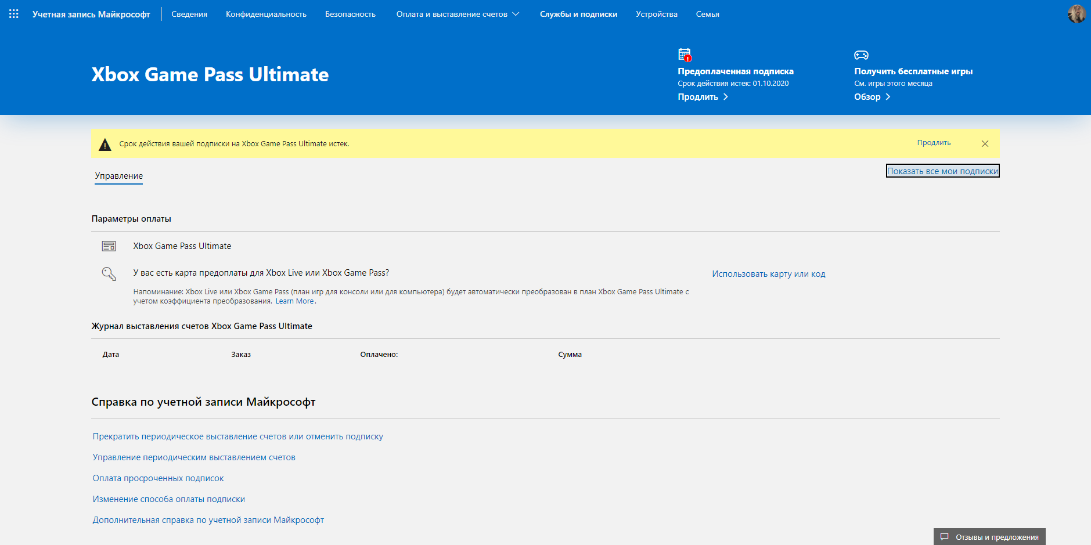Click the Xbox Game Pass Ultimate page heading

[x=210, y=74]
